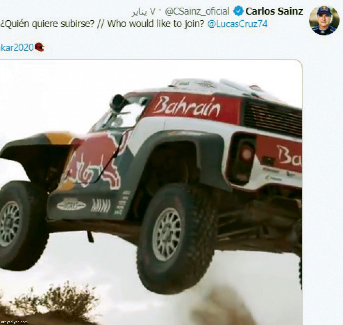Click the rear wheel's silver rim

167,234
